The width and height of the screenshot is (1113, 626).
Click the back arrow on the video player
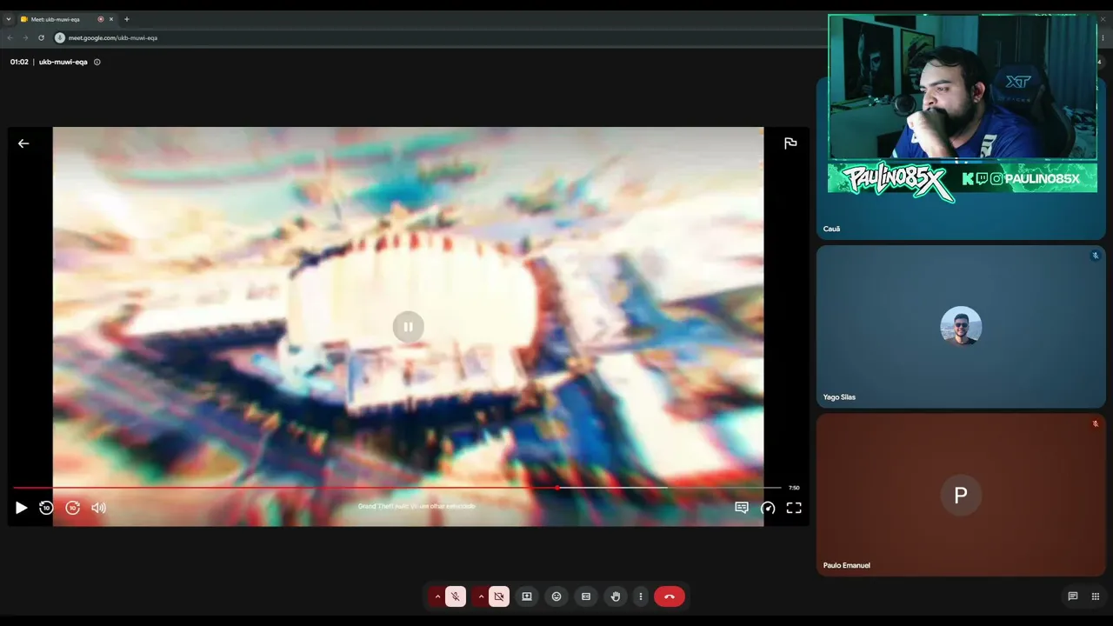(x=23, y=143)
